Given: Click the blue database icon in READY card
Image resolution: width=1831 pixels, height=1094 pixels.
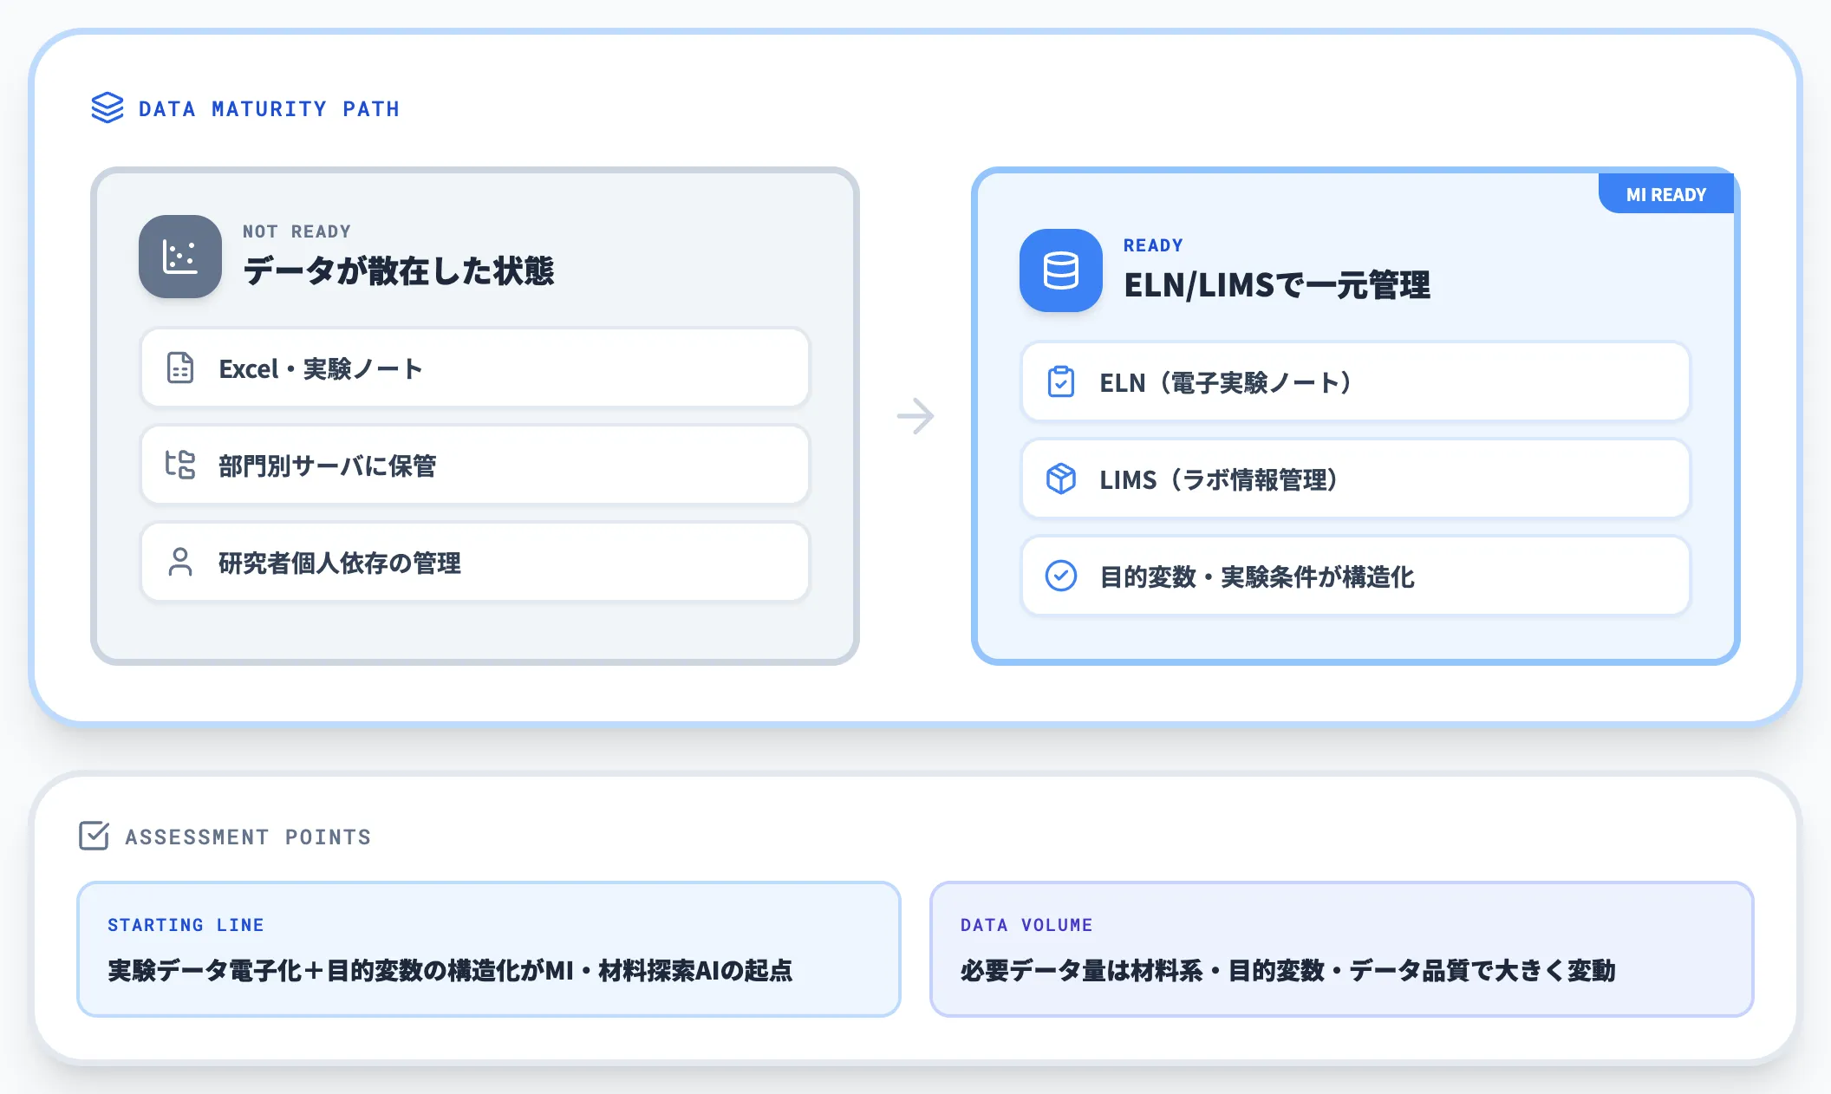Looking at the screenshot, I should 1061,270.
